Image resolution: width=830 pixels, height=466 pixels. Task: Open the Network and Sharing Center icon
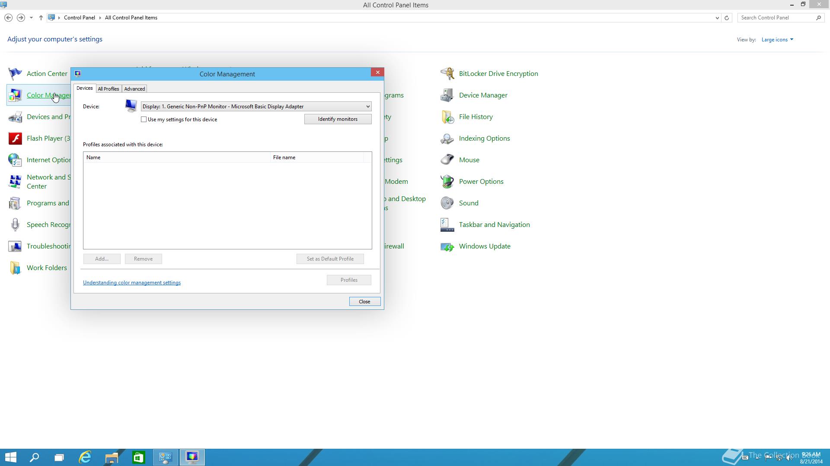click(15, 182)
